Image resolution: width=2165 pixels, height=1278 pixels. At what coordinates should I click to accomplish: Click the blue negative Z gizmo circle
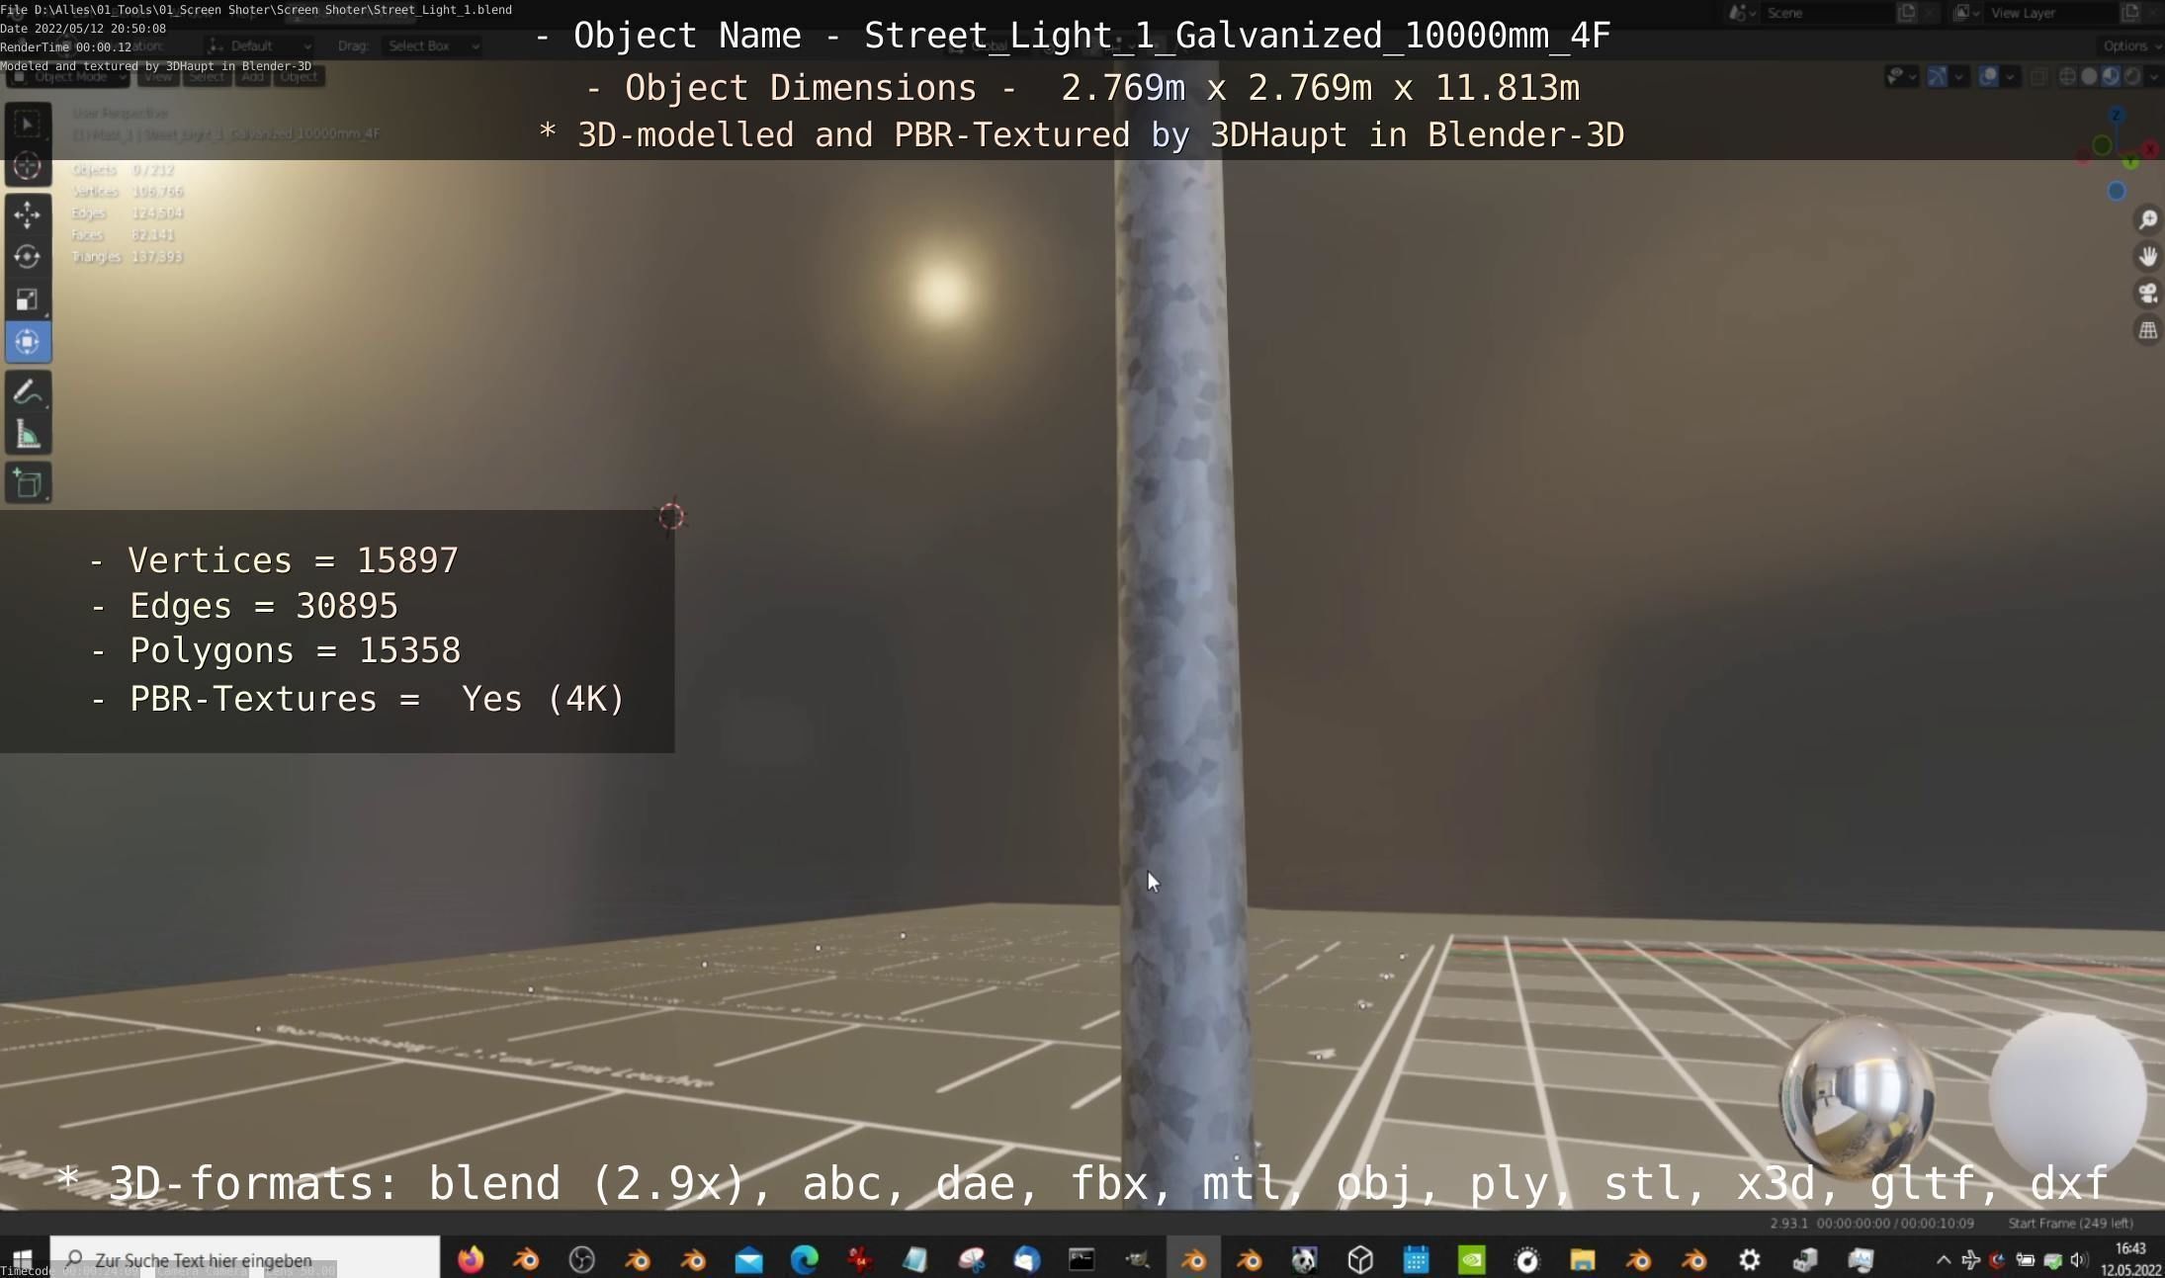[x=2117, y=192]
